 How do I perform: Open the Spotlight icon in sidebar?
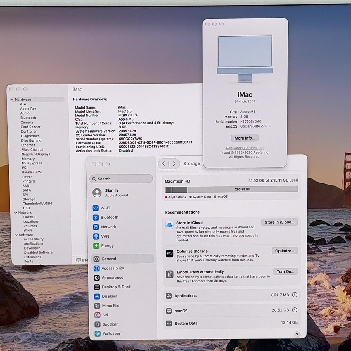[97, 324]
